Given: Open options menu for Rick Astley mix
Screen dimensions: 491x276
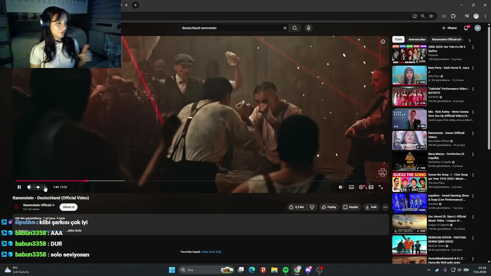Looking at the screenshot, I should (473, 112).
